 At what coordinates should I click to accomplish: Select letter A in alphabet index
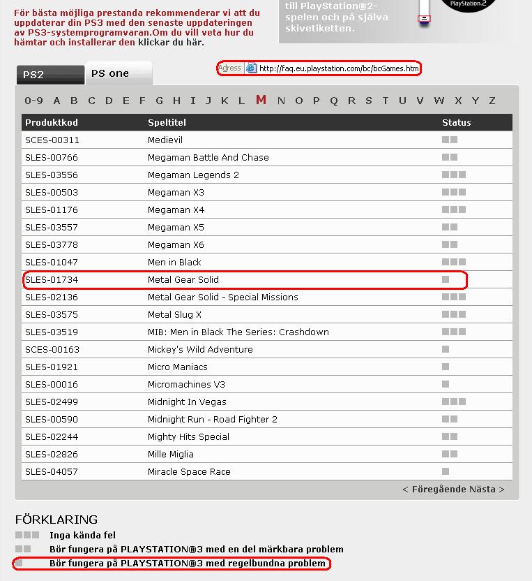56,101
